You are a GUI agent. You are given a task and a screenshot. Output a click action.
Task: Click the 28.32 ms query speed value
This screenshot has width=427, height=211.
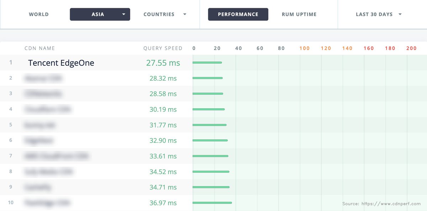163,78
